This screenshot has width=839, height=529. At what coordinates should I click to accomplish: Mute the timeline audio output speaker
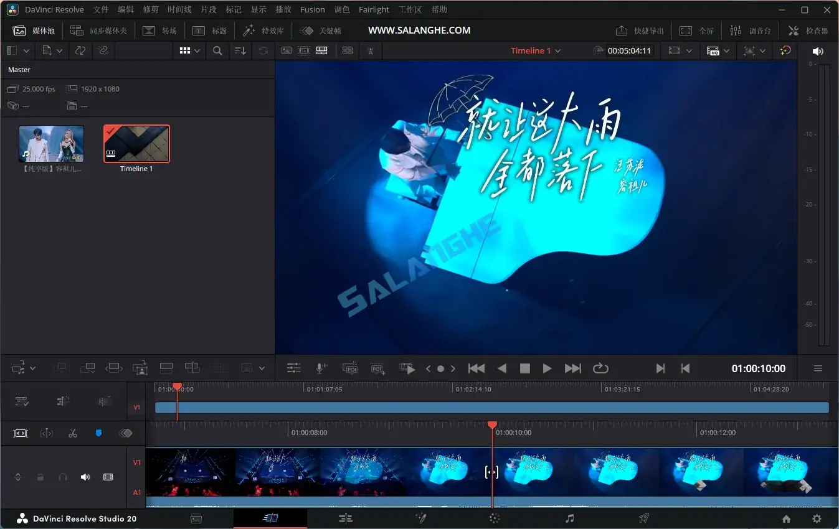pos(818,50)
